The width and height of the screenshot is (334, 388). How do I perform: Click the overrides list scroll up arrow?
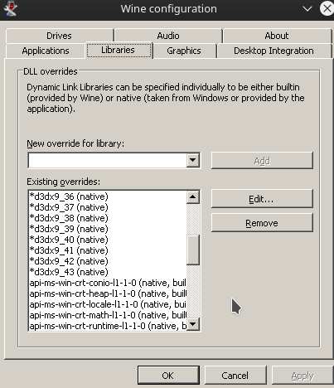pyautogui.click(x=193, y=197)
